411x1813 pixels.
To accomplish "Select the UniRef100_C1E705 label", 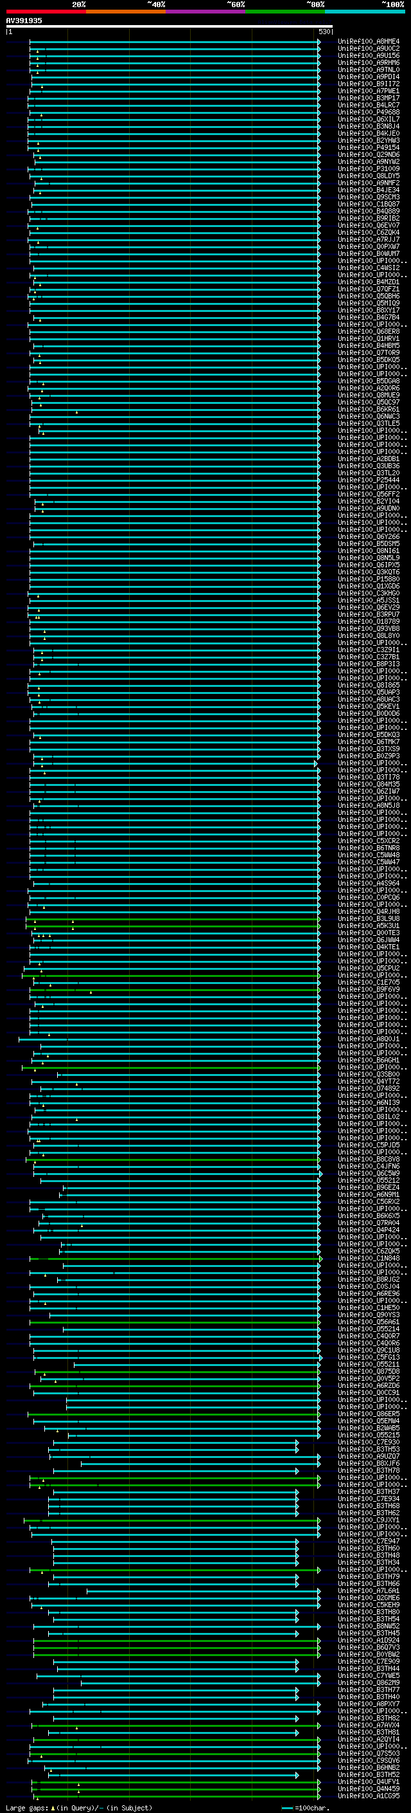I will tap(369, 982).
